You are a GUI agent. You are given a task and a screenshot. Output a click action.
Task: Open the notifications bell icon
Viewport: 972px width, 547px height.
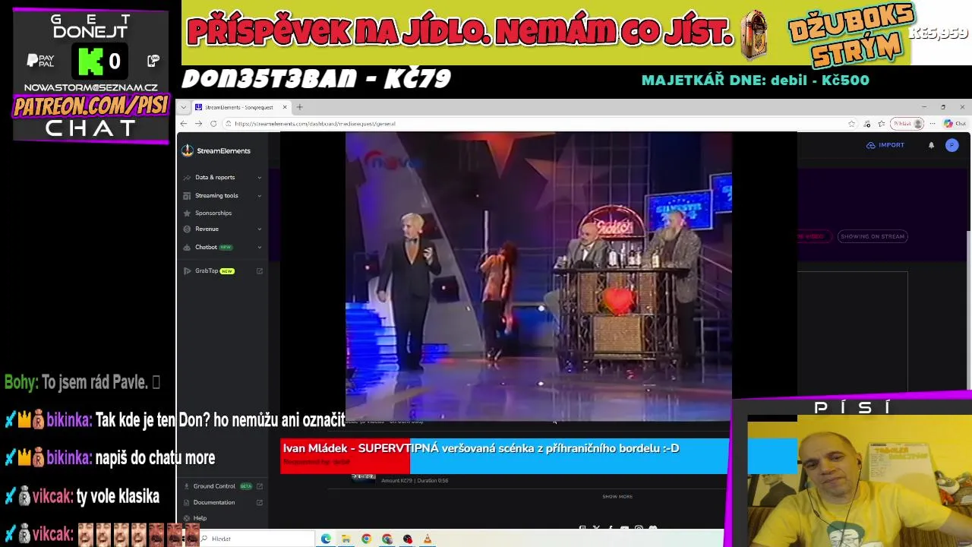[931, 145]
